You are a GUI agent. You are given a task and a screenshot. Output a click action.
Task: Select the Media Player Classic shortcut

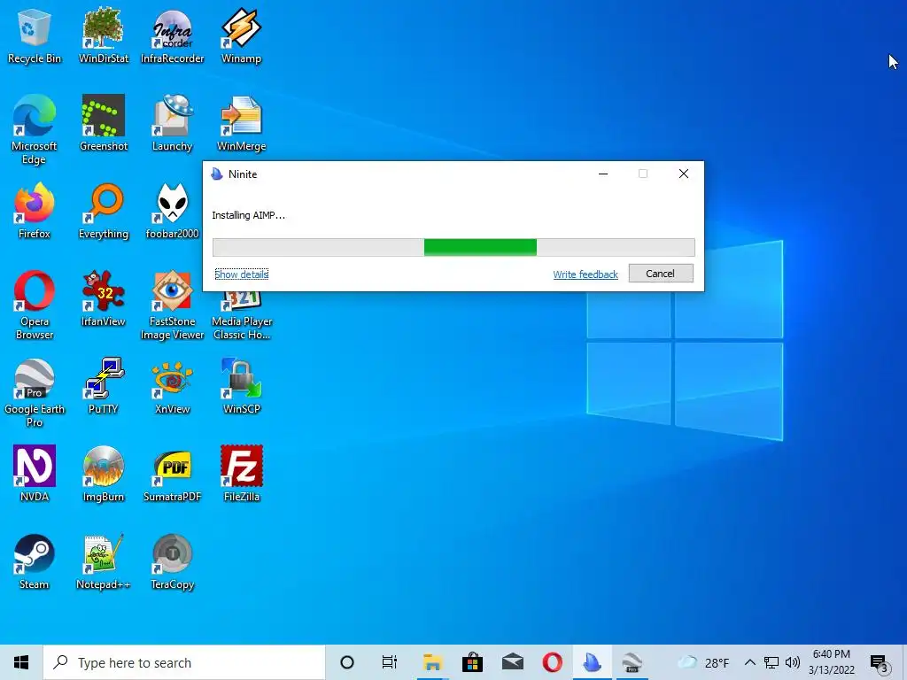pyautogui.click(x=242, y=316)
